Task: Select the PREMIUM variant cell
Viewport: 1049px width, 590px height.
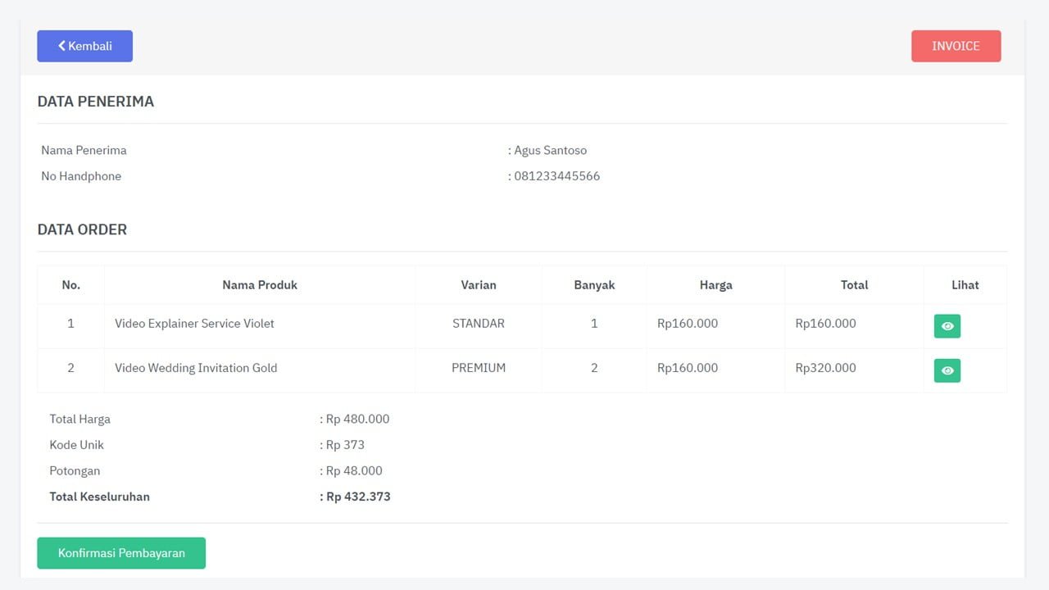Action: (x=478, y=368)
